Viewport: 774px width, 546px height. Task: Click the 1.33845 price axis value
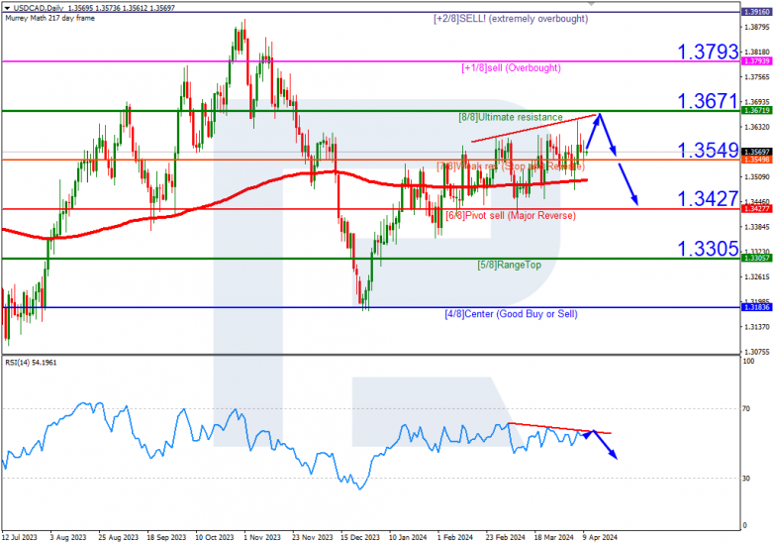click(756, 227)
